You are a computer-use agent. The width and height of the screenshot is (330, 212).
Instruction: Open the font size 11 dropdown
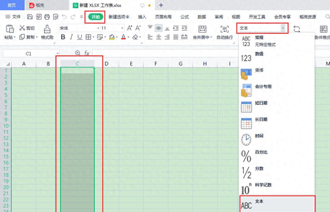pos(122,28)
